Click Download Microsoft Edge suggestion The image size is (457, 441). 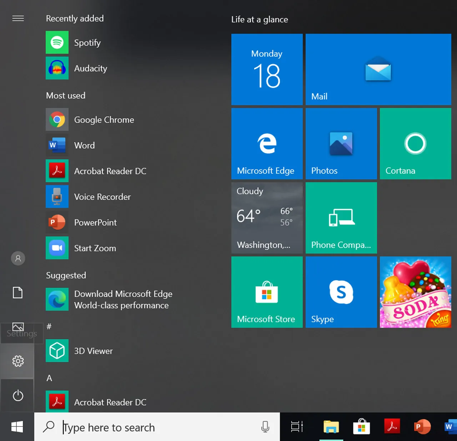pyautogui.click(x=123, y=299)
